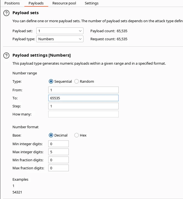Edit the Max integer digits field
The image size is (183, 199).
58,152
